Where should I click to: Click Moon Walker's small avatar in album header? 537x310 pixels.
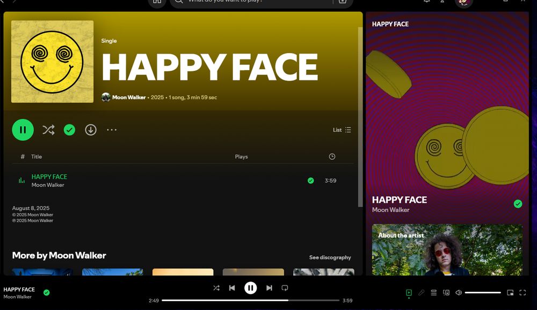106,97
